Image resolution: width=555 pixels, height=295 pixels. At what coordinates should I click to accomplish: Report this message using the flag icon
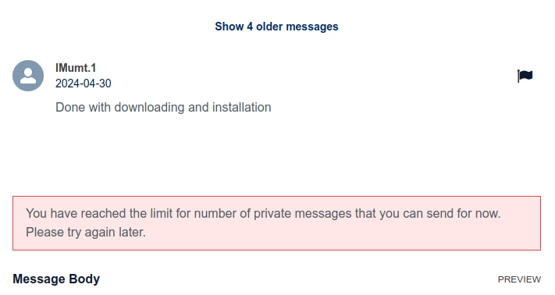pyautogui.click(x=525, y=76)
